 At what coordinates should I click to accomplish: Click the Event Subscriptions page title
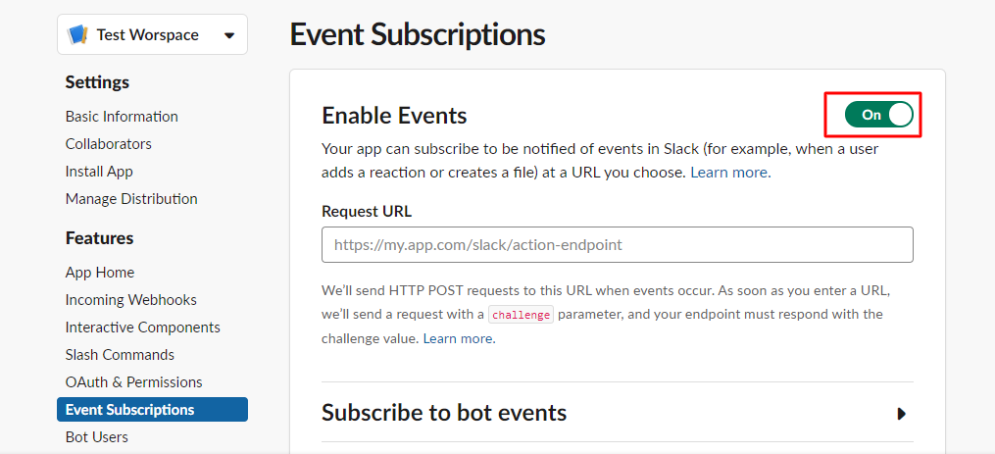pos(418,35)
